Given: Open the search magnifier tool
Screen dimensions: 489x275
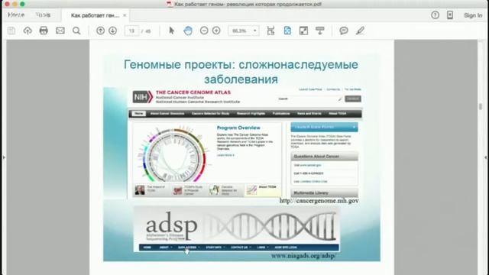Looking at the screenshot, I should (76, 31).
